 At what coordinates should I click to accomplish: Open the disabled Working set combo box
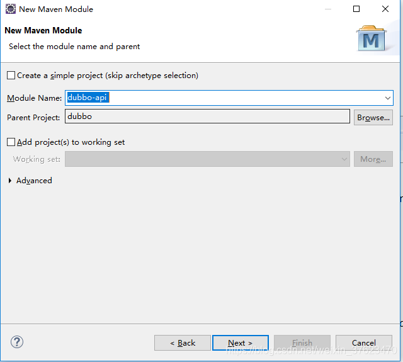tap(207, 159)
